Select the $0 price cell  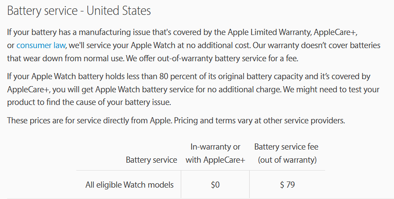pyautogui.click(x=215, y=185)
